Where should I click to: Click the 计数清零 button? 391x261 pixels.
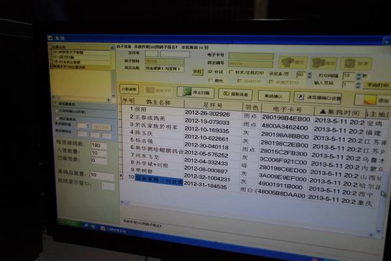[130, 88]
